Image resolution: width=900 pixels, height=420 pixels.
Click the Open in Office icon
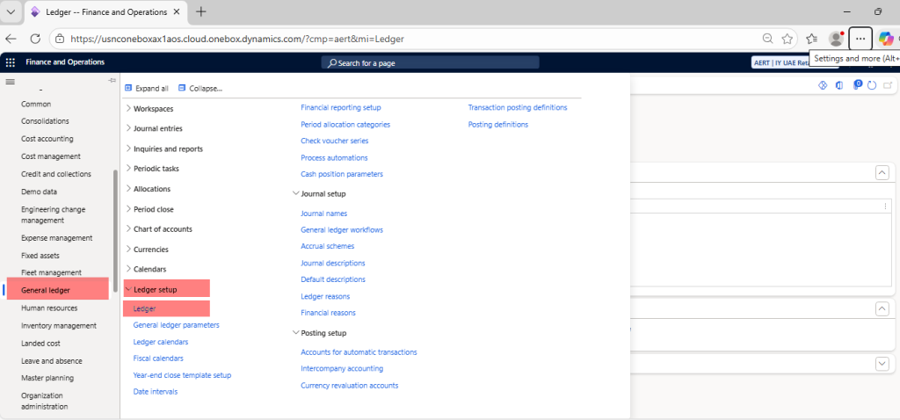pyautogui.click(x=839, y=85)
